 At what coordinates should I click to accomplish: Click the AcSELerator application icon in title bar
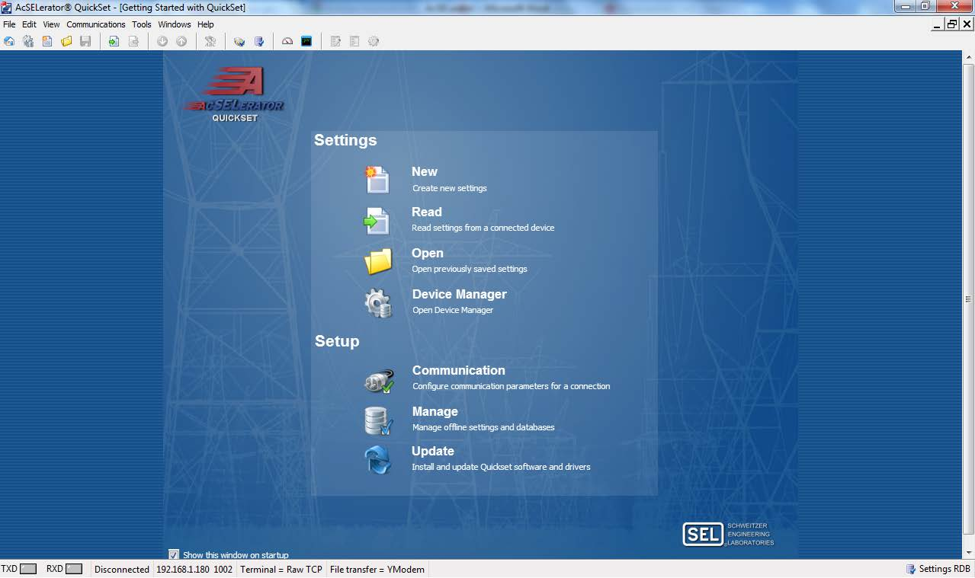coord(7,7)
